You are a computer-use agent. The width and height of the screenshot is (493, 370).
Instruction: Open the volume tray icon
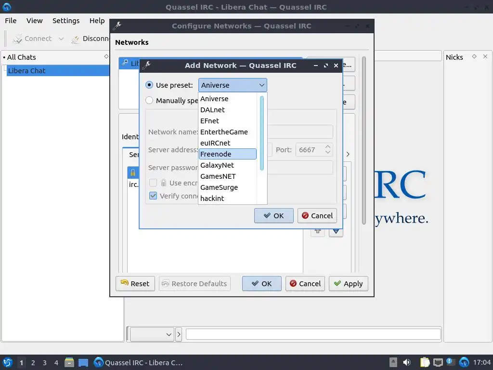pyautogui.click(x=406, y=362)
